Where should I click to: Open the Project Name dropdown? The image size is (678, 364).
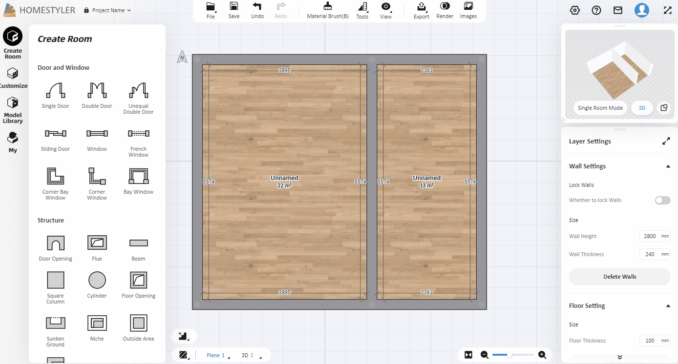point(107,10)
